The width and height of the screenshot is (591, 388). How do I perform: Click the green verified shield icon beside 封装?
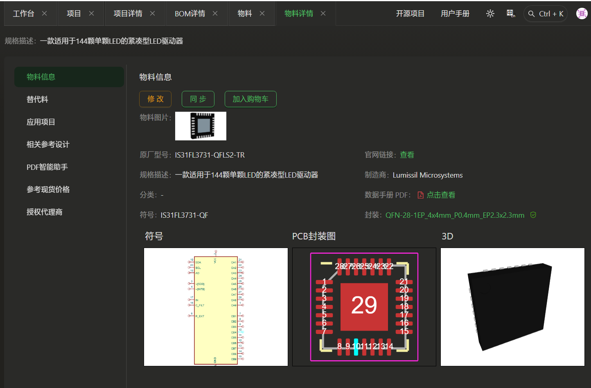(x=533, y=214)
